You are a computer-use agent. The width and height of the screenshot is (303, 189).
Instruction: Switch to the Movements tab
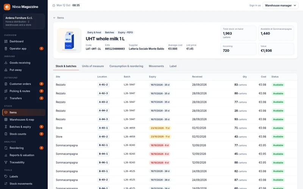[x=156, y=66]
